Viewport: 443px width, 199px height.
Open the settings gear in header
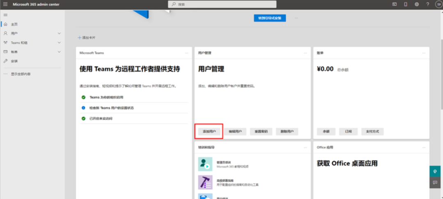[417, 4]
